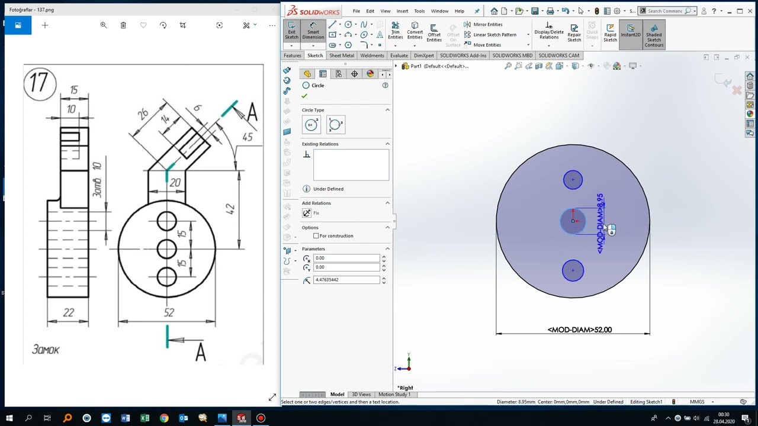
Task: Click Move Entities tool
Action: coord(483,45)
